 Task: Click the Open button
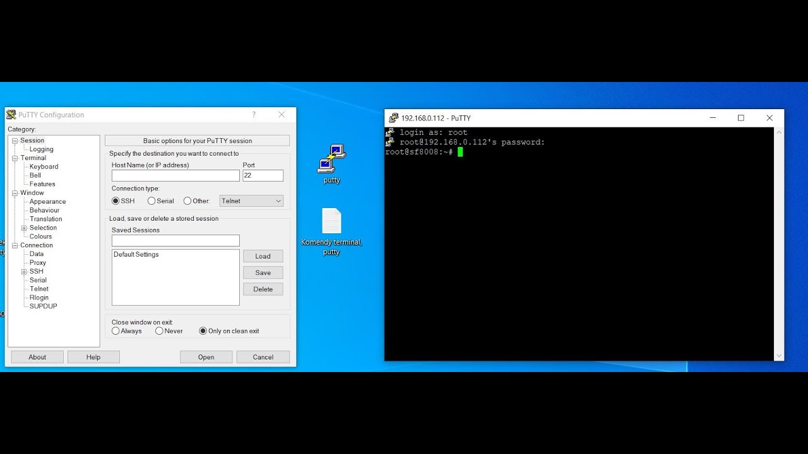[x=206, y=357]
